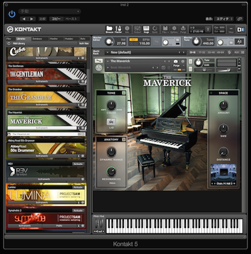
Task: Click the Kontakt logo
Action: click(x=24, y=29)
